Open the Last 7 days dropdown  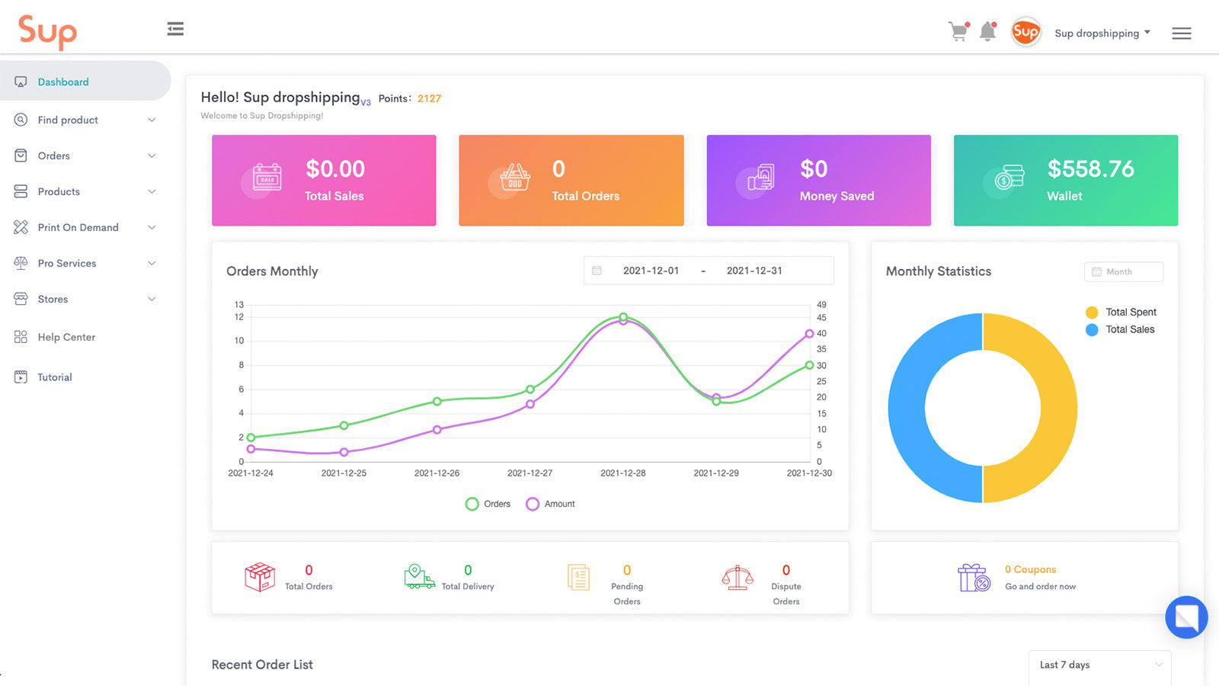1099,665
